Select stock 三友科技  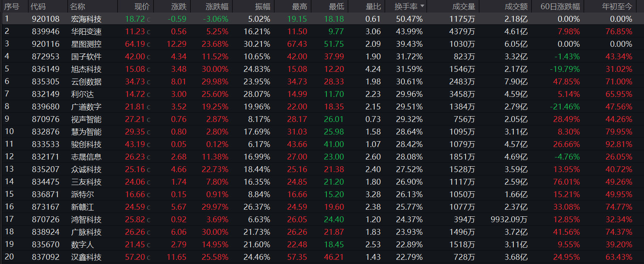86,182
